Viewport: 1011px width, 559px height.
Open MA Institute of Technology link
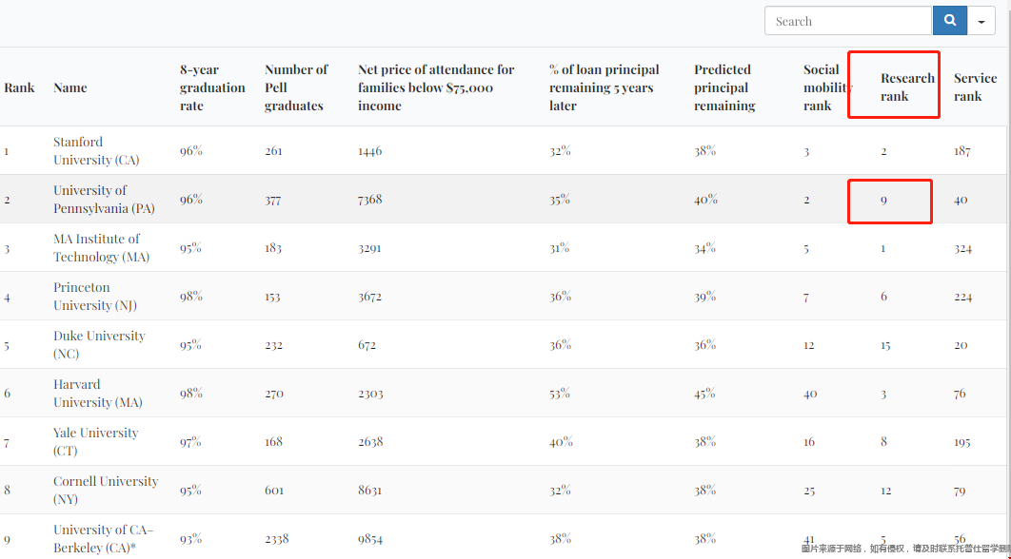pos(100,248)
